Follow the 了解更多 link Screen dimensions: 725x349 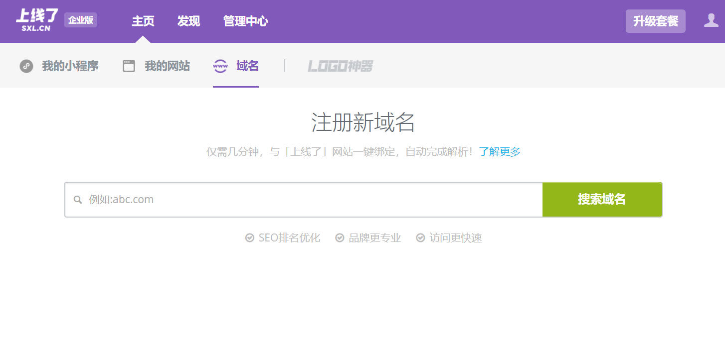[x=500, y=152]
